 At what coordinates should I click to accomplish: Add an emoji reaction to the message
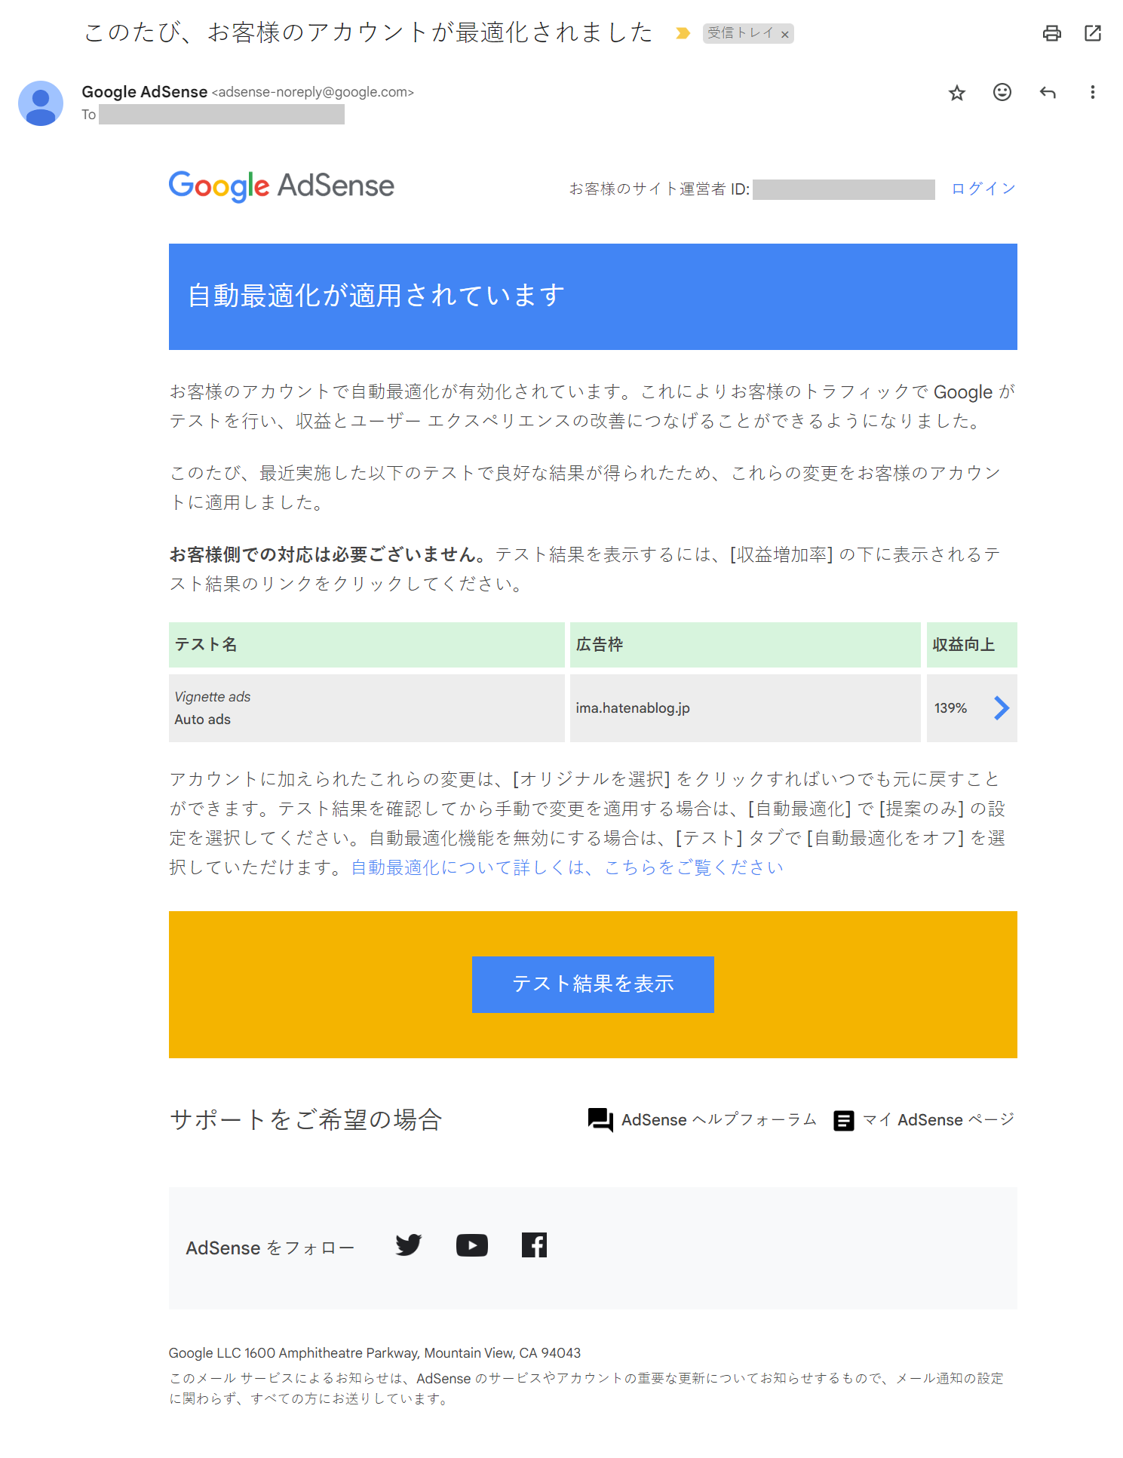[1002, 92]
